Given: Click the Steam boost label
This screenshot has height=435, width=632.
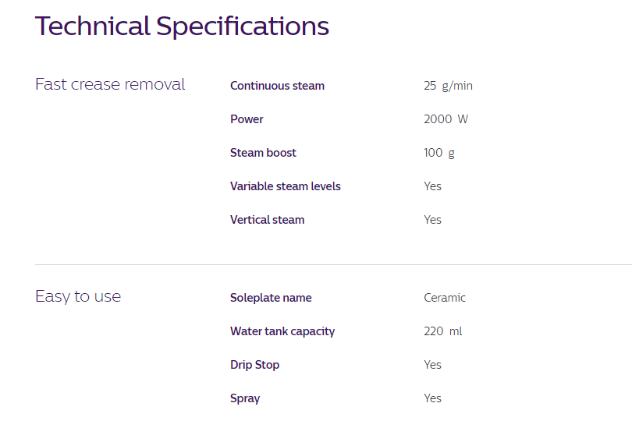Looking at the screenshot, I should (x=263, y=153).
